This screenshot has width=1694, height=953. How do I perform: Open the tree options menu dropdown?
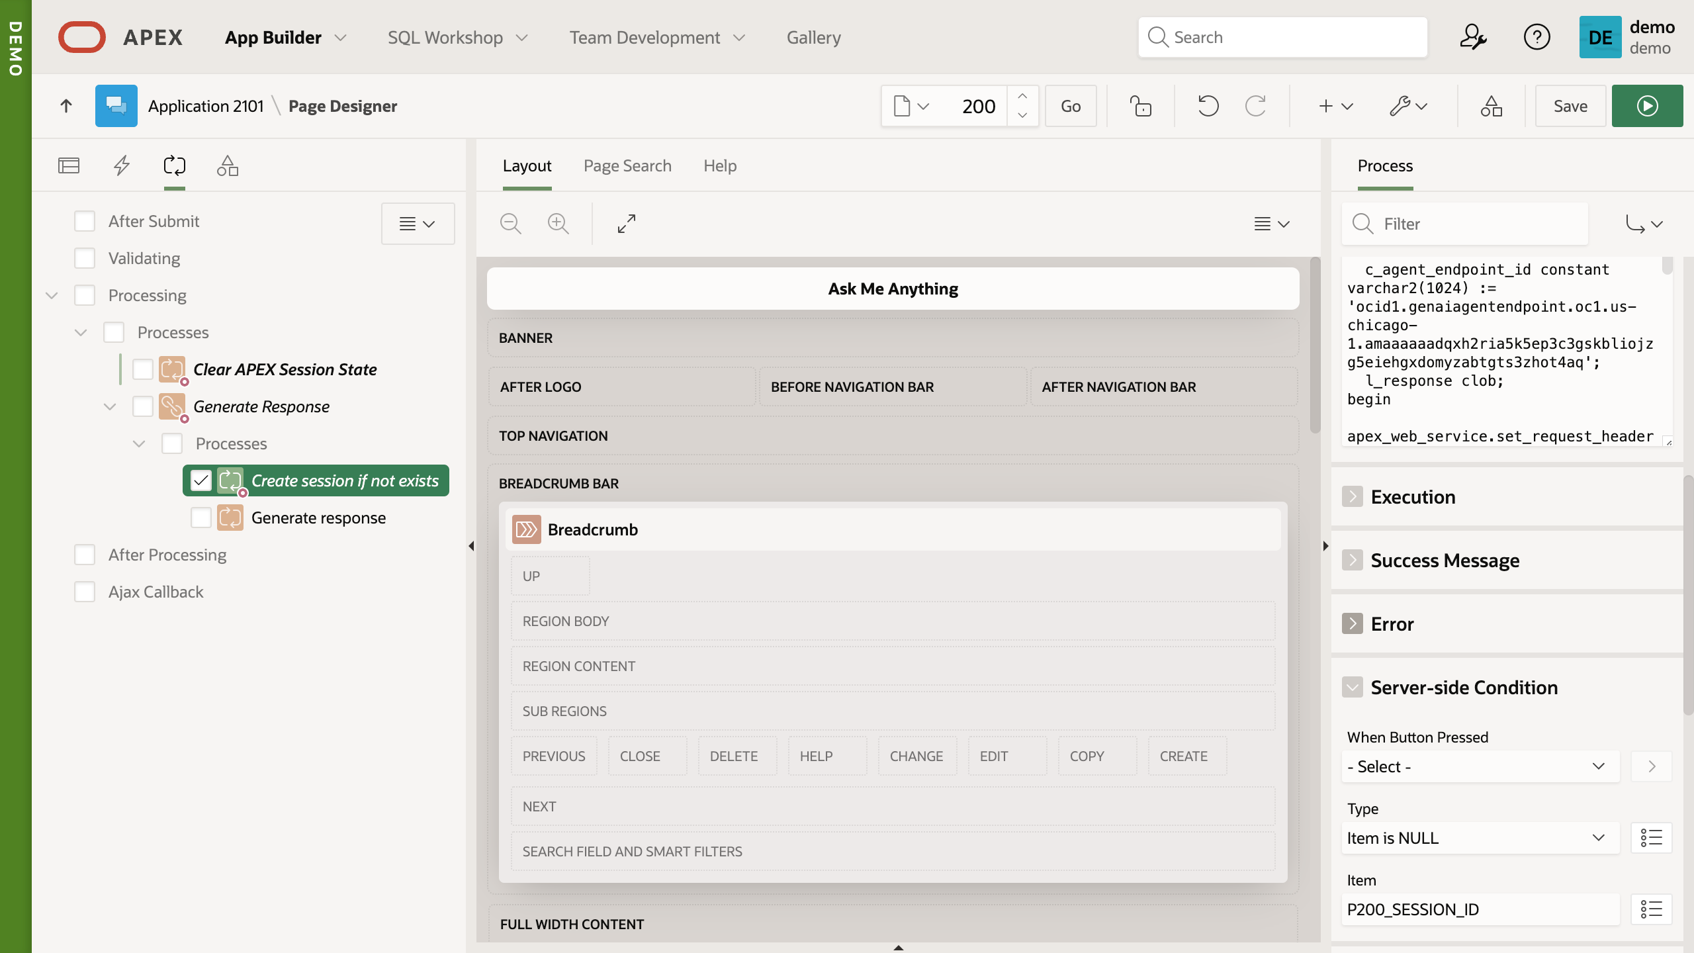tap(418, 224)
